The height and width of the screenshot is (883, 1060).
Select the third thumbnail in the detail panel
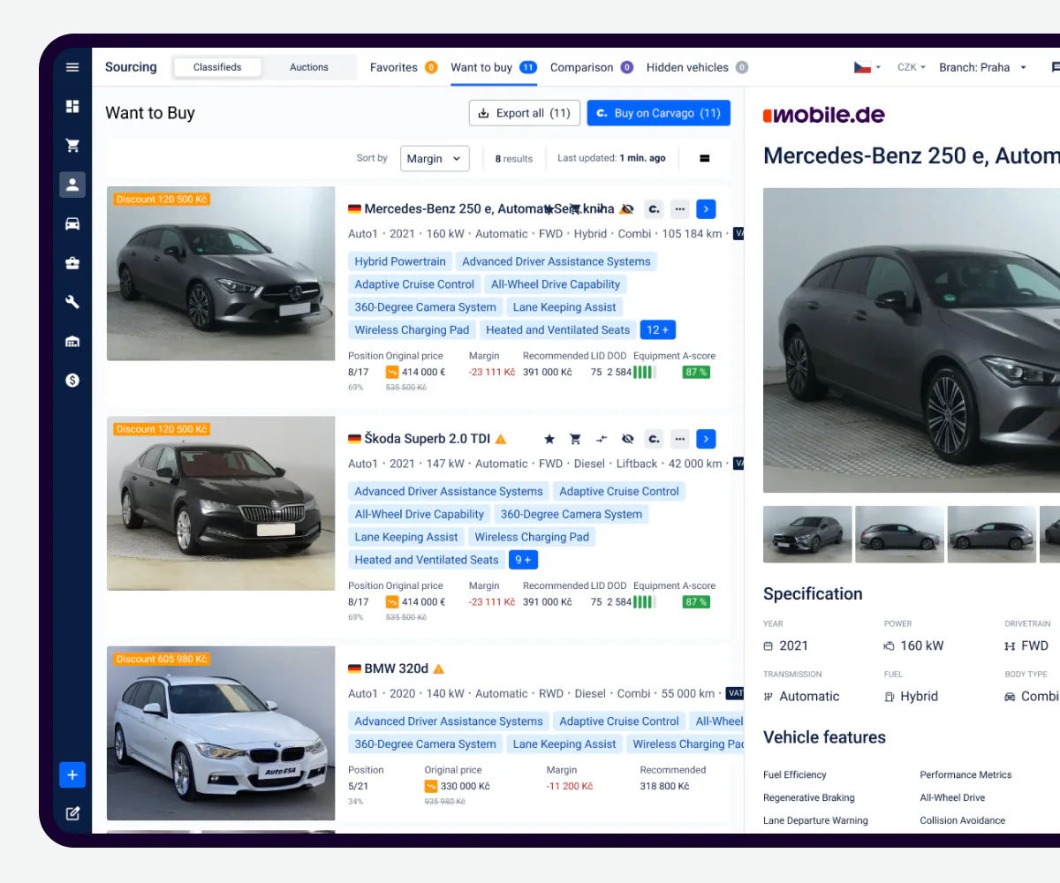coord(992,534)
